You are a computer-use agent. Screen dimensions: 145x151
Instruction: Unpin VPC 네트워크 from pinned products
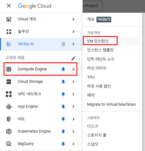(63, 94)
